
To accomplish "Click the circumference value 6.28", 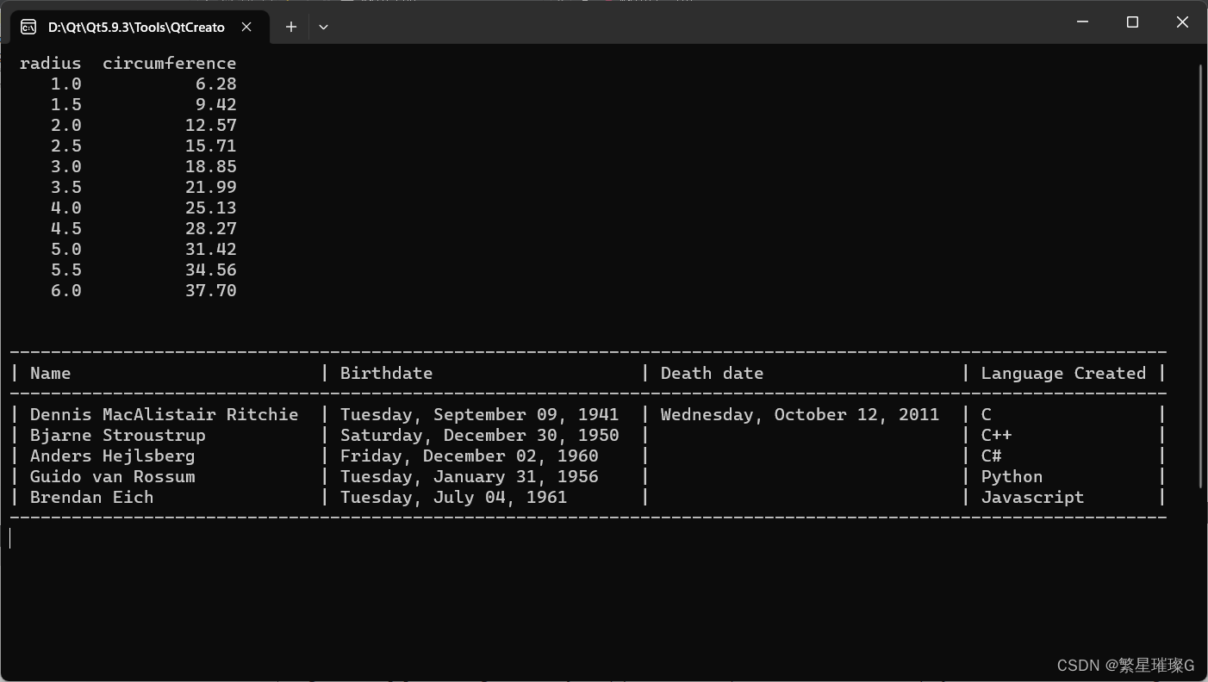I will (215, 84).
